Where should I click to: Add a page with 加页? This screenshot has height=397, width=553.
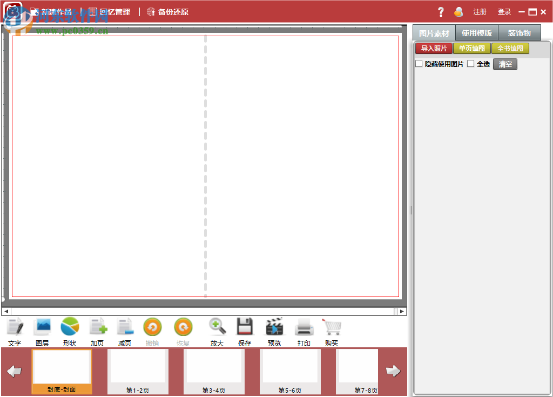click(x=97, y=332)
